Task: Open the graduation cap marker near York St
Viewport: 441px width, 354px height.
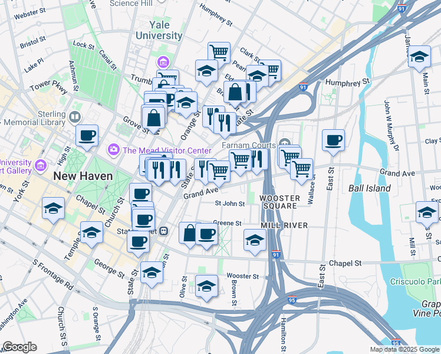Action: [x=54, y=211]
